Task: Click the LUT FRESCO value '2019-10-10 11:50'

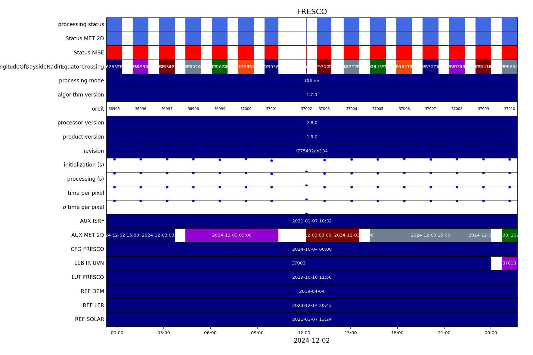Action: [x=312, y=277]
